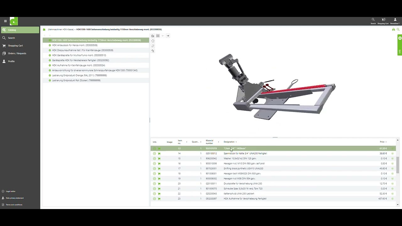
Task: Select Lackierung Endprodukt Orange (RAL 2011)
Action: [96, 75]
